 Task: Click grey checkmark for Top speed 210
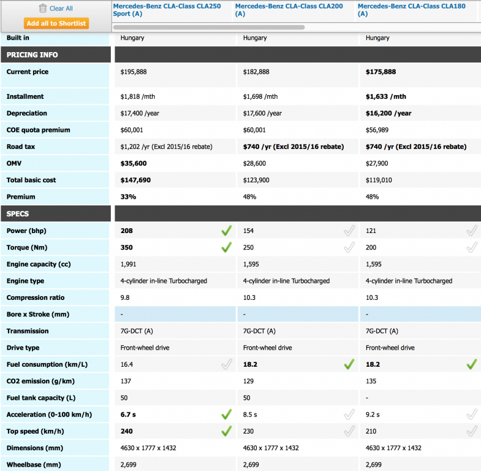pos(472,431)
